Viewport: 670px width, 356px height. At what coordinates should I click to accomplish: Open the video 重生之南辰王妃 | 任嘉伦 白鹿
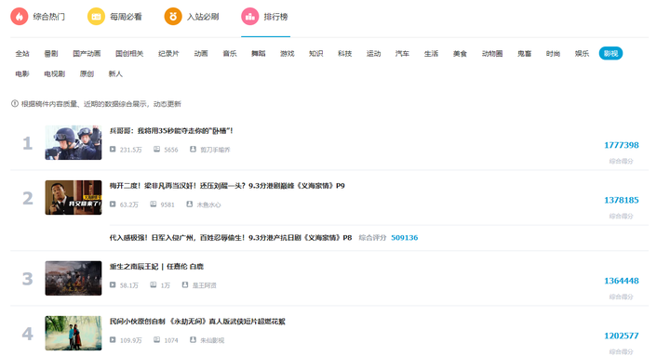click(156, 267)
